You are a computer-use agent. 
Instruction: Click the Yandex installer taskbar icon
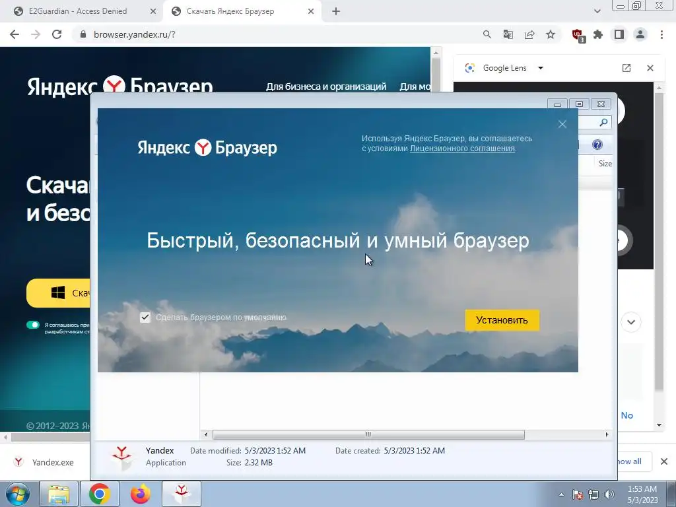click(182, 494)
